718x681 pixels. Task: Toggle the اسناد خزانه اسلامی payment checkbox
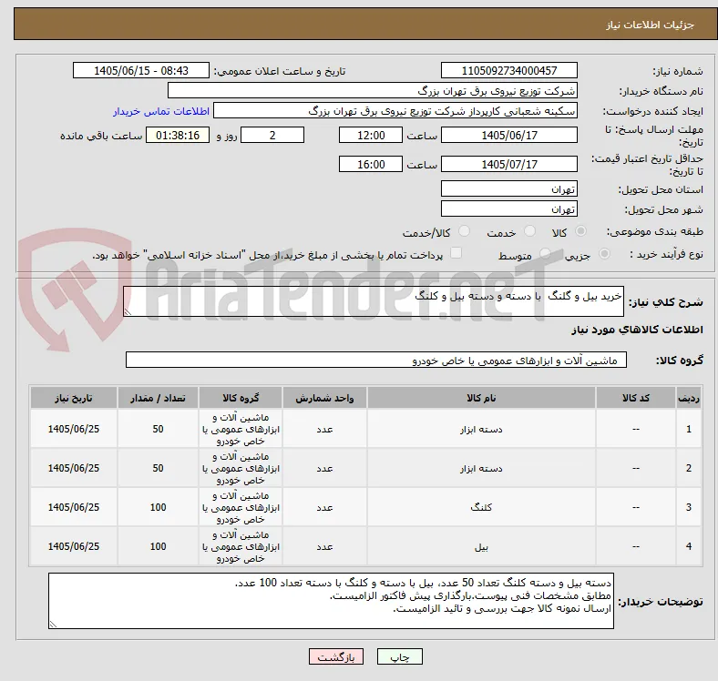pyautogui.click(x=456, y=253)
